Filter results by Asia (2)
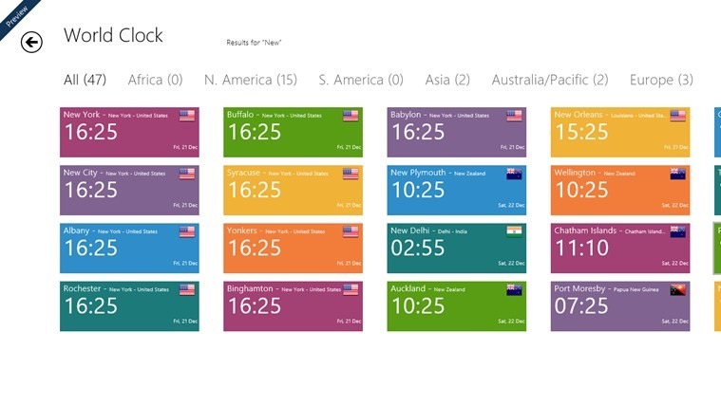721x405 pixels. click(447, 81)
